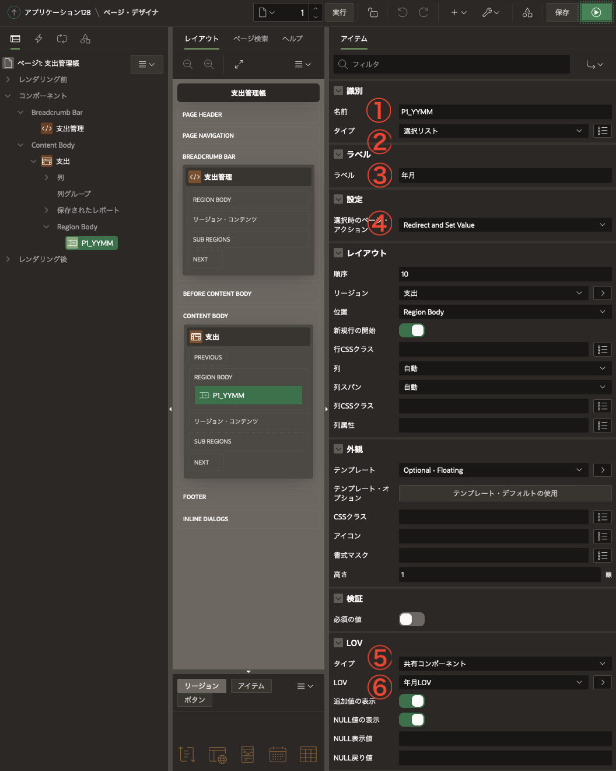Open the Type dropdown showing 選択リスト
The image size is (616, 771).
pyautogui.click(x=494, y=131)
